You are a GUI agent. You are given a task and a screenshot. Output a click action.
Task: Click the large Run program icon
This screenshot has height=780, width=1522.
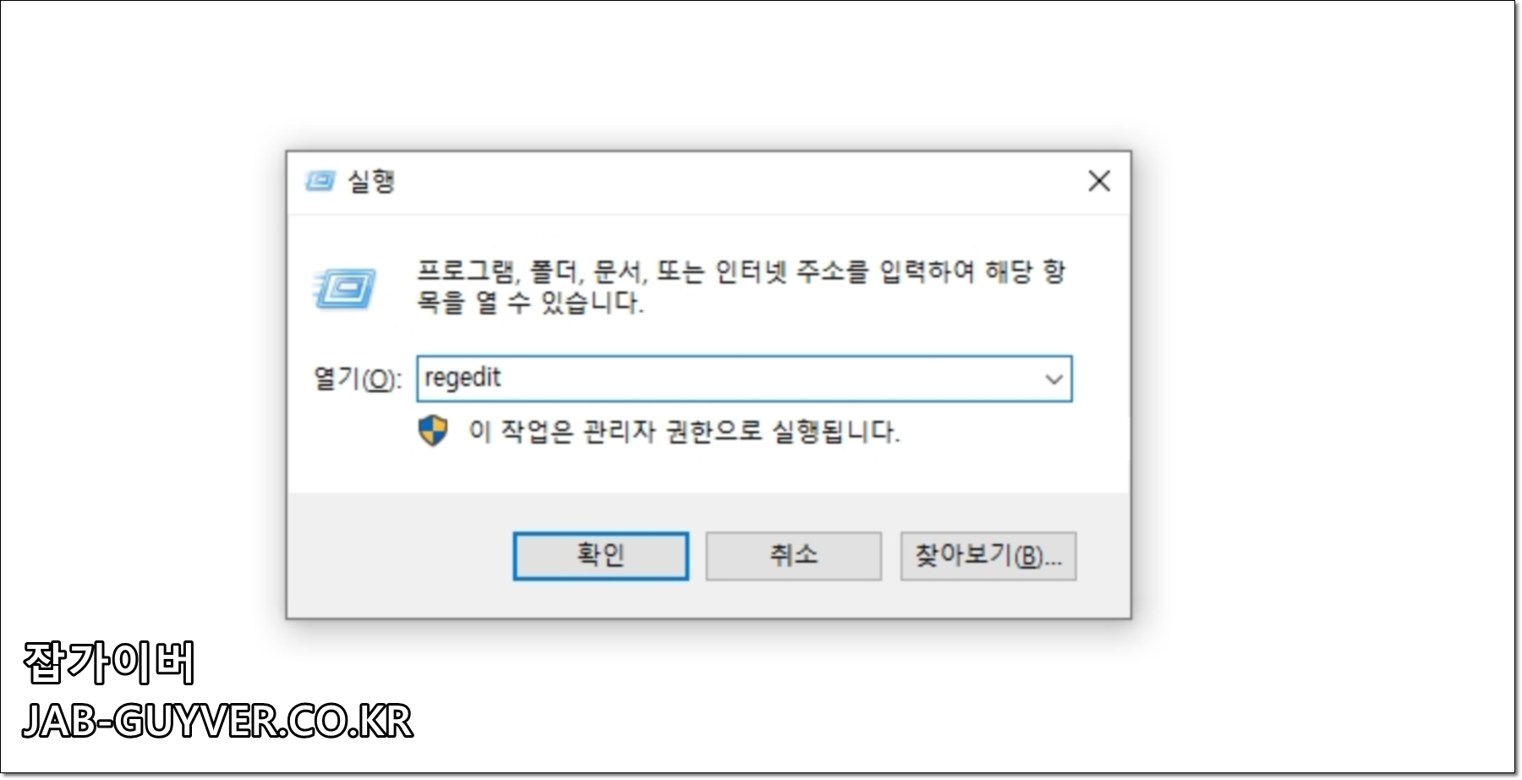tap(345, 288)
